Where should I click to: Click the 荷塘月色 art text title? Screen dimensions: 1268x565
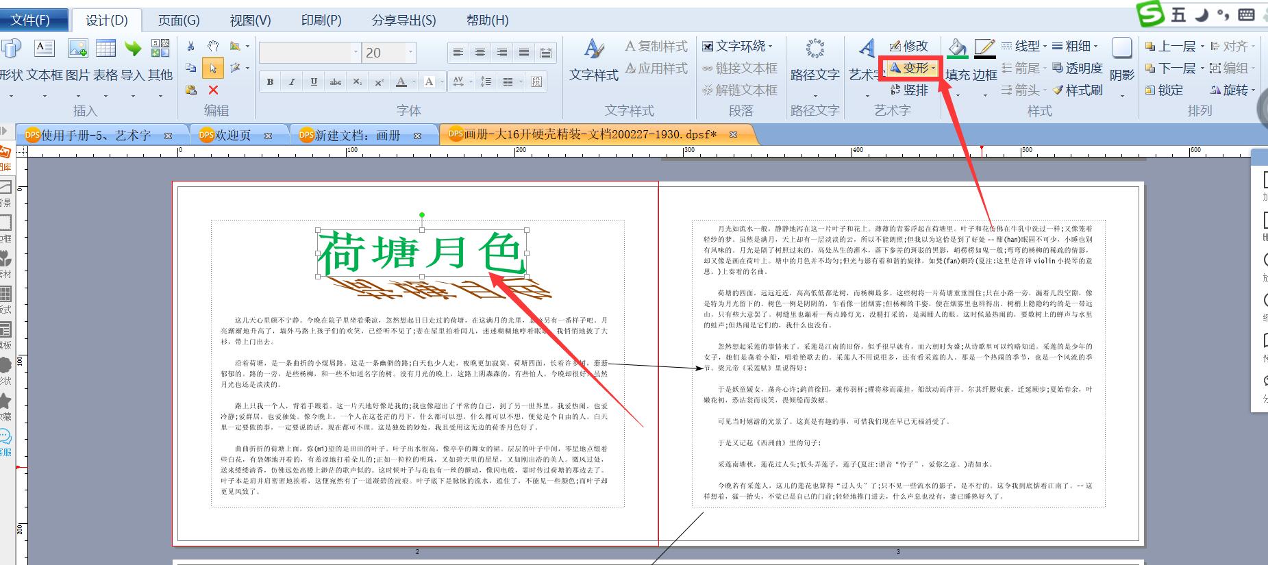click(422, 253)
